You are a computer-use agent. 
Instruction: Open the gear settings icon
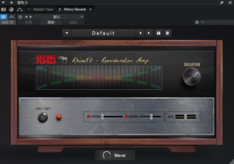point(197,22)
